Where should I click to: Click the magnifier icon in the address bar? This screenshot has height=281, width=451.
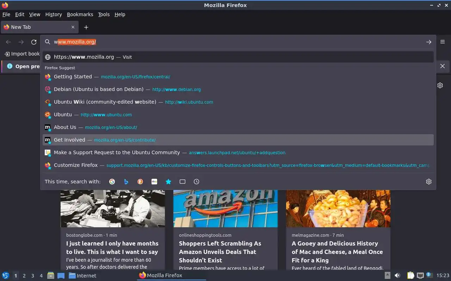(48, 42)
